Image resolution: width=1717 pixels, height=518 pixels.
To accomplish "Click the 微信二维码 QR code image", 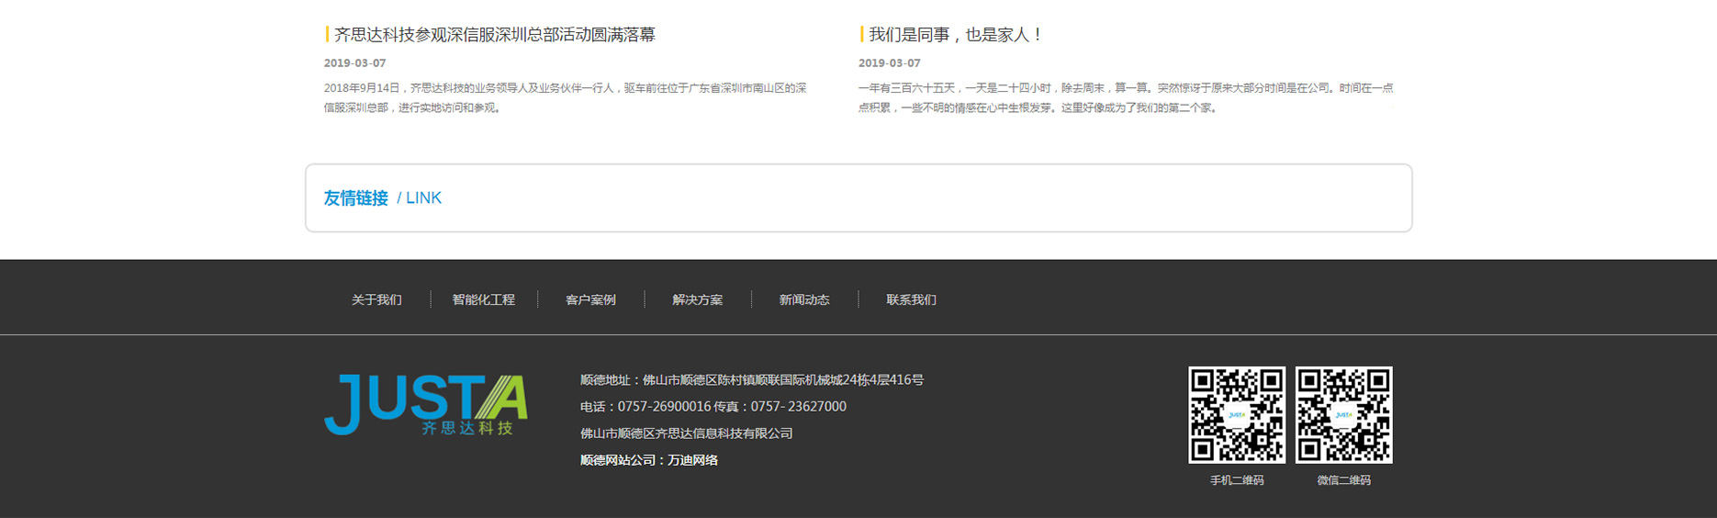I will [1343, 415].
